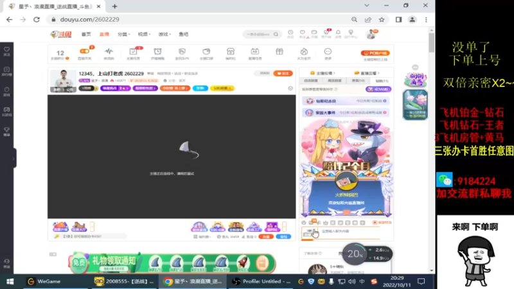
Task: Select 直播 in site navigation
Action: (x=104, y=34)
